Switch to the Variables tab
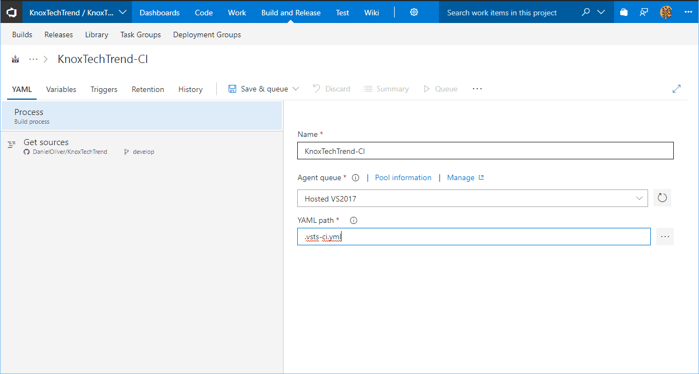 [x=61, y=89]
